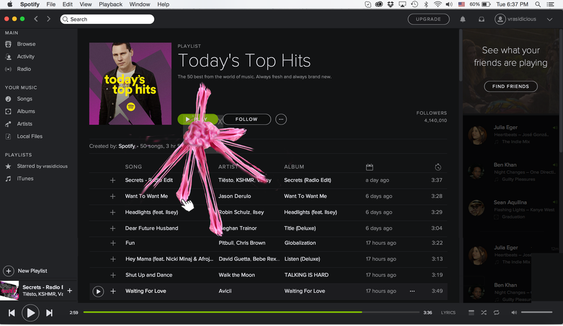
Task: Adjust the volume slider
Action: click(537, 312)
